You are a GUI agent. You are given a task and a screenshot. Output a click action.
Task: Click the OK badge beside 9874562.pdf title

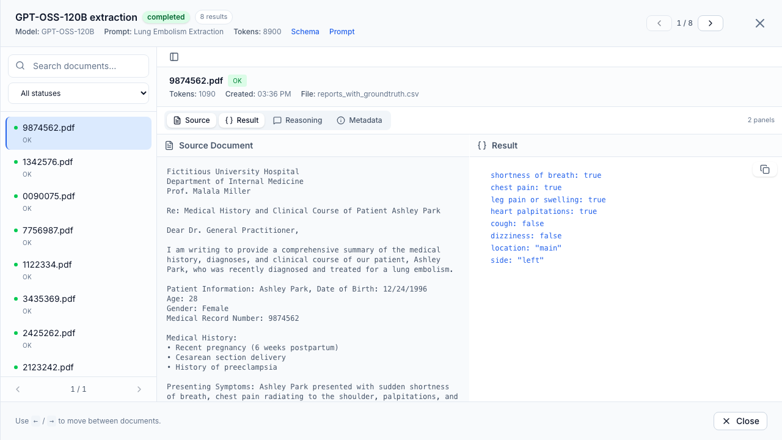(237, 81)
